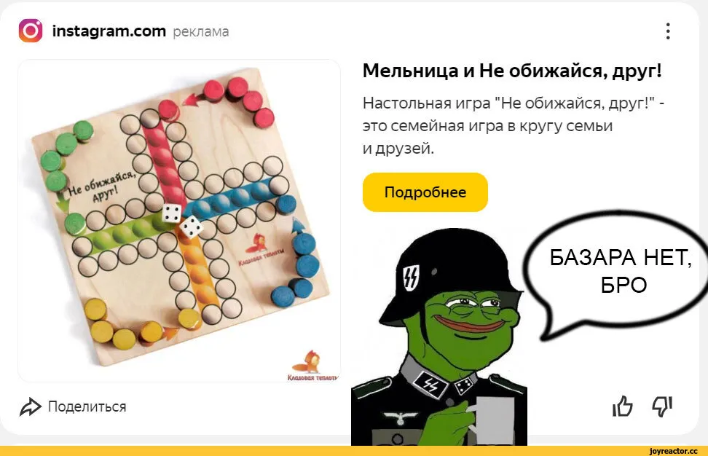Open the 'Мельница и Не обижайся, друг!' title

(512, 71)
